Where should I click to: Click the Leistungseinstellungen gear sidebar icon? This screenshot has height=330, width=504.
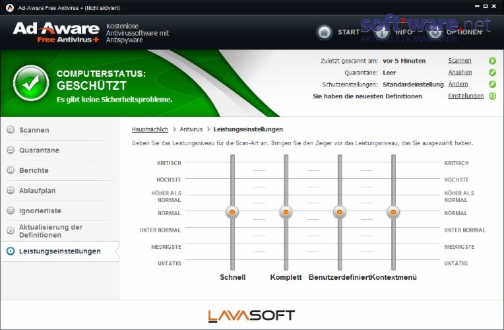click(x=11, y=251)
